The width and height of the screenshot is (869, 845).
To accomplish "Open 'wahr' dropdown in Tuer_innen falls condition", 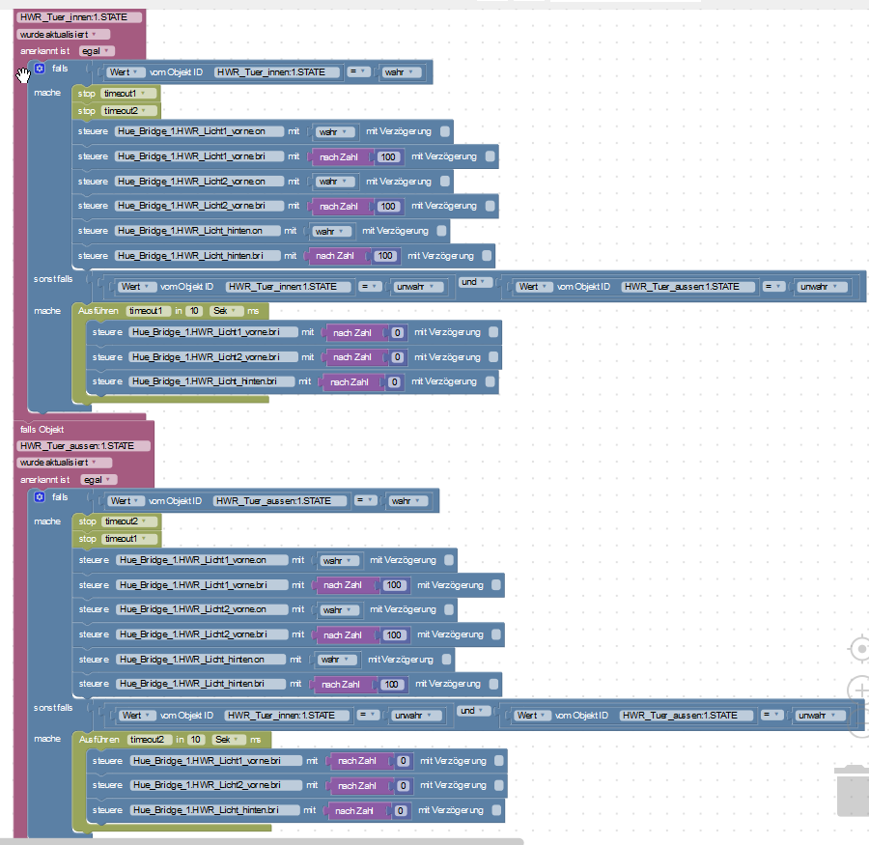I will (x=402, y=72).
